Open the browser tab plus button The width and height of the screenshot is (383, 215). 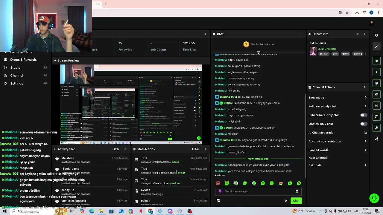pos(106,4)
